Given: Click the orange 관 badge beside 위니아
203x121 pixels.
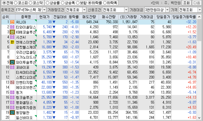Looking at the screenshot, I should coord(12,22).
